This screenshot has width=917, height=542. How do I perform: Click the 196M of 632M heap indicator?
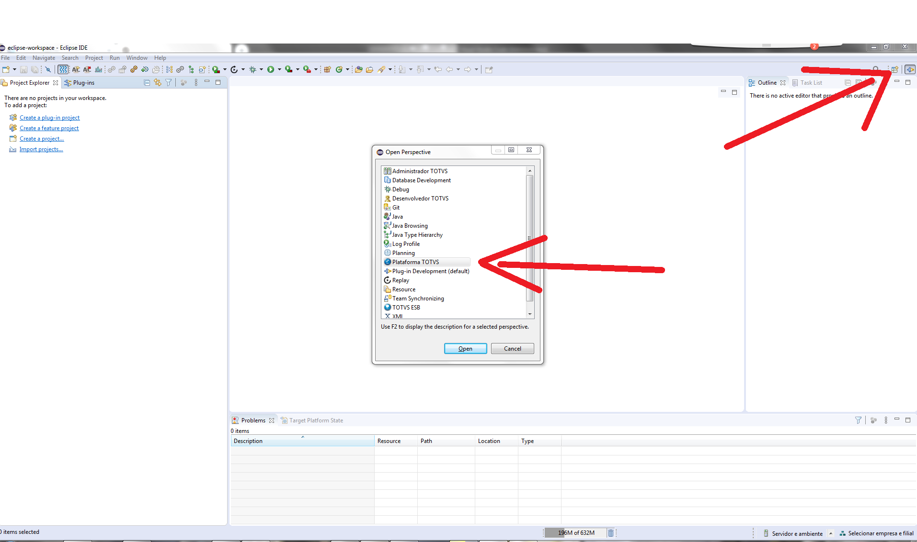click(x=576, y=532)
